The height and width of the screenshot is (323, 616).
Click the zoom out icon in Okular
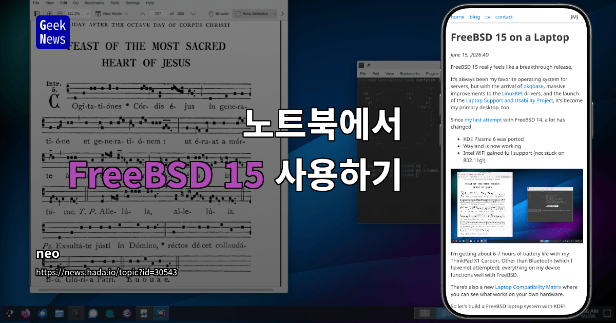click(60, 13)
